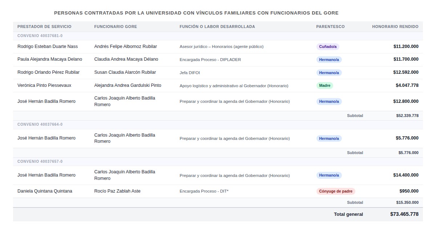436x230 pixels.
Task: Click the 'Parentesco' column header
Action: [x=330, y=27]
